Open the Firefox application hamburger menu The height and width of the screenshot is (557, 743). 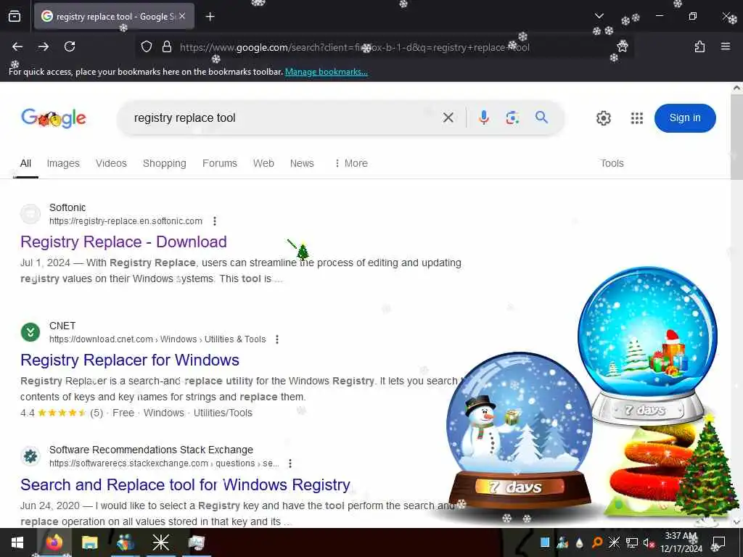click(x=725, y=46)
